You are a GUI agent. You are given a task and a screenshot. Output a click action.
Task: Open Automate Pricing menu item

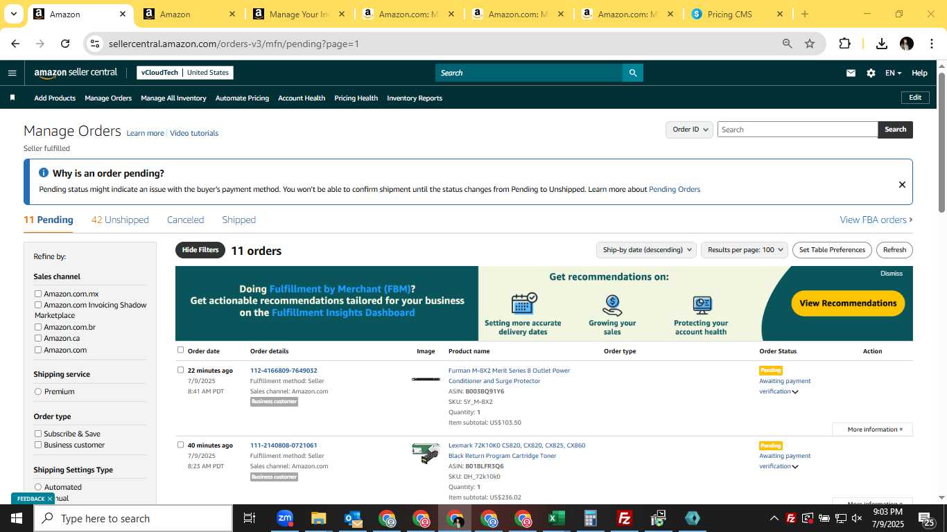pos(242,98)
